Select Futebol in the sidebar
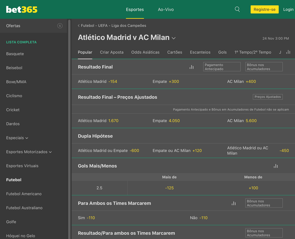This screenshot has width=295, height=239. click(x=14, y=180)
